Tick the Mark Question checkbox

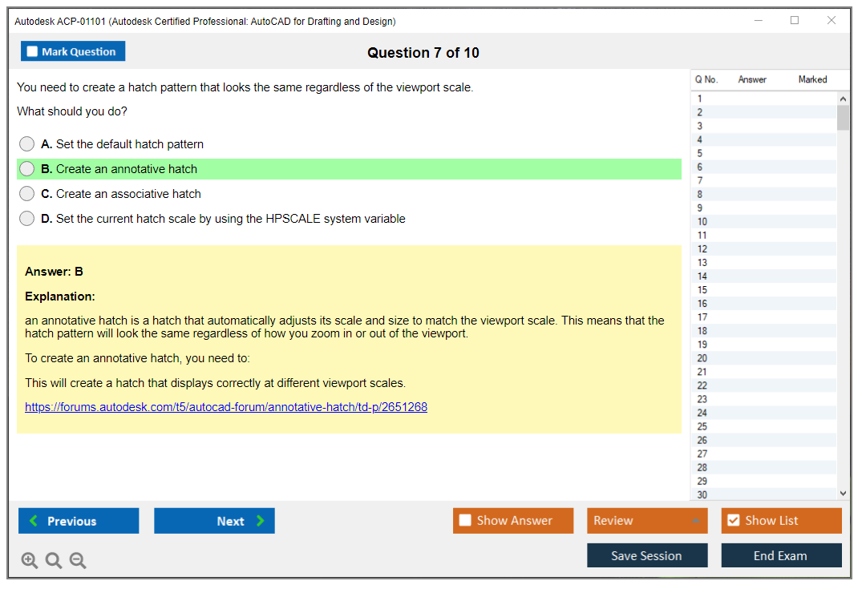(x=33, y=52)
